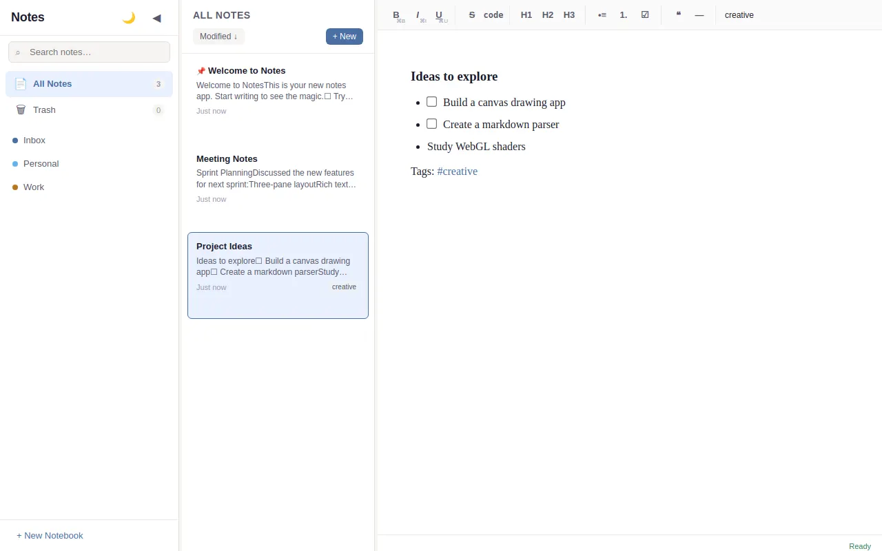Click the creative tag on Project Ideas card
Viewport: 882px width, 551px height.
coord(344,287)
